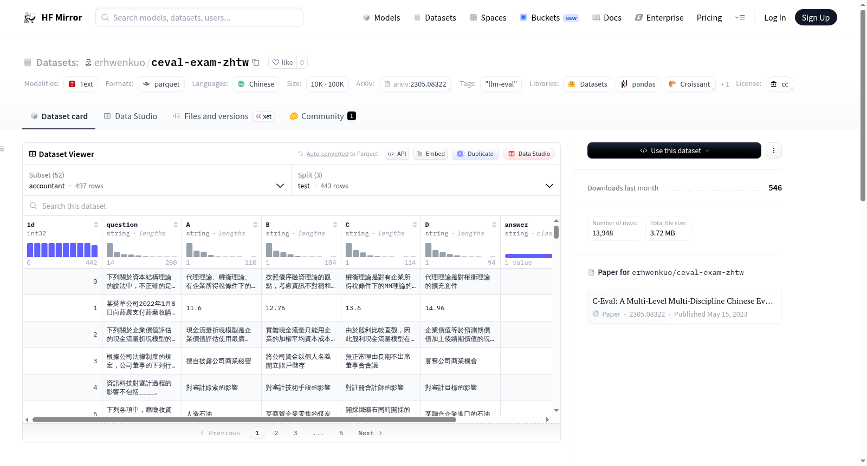This screenshot has height=466, width=867.
Task: Expand the Subset accountant dropdown
Action: [157, 180]
